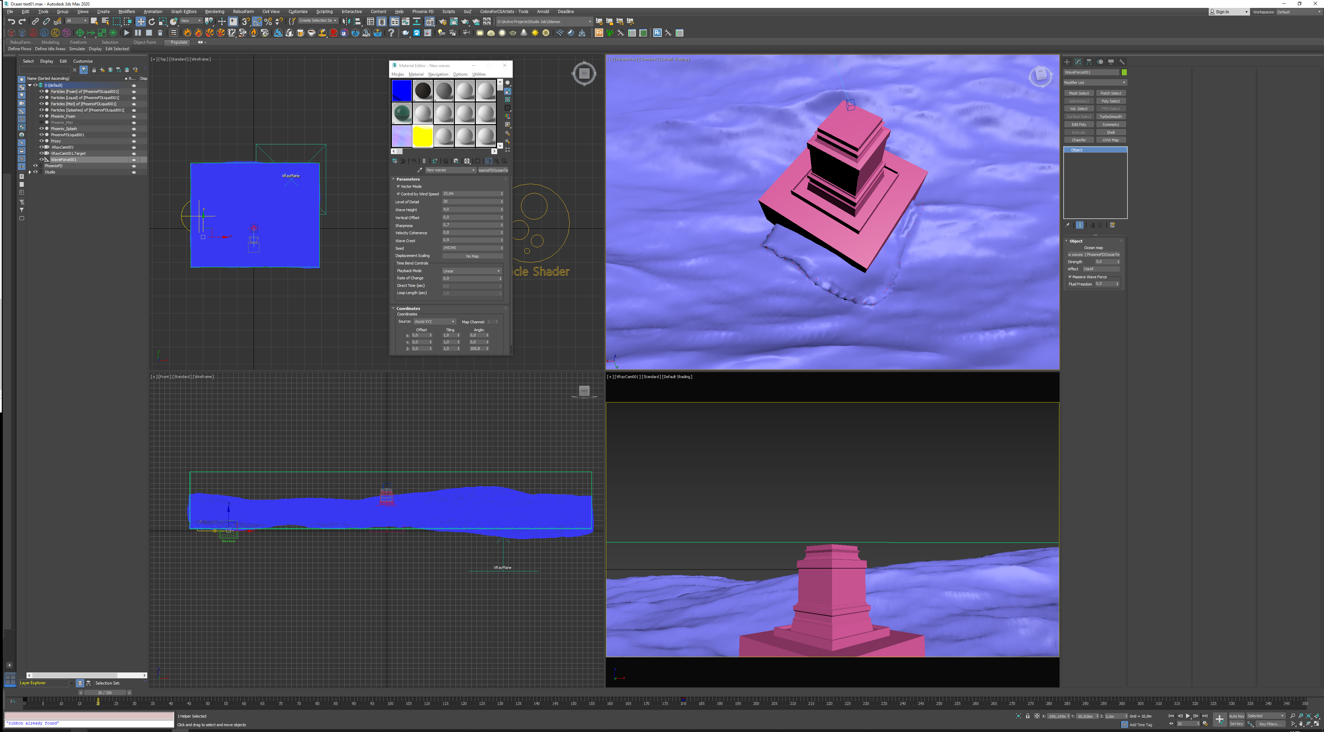
Task: Click the Get Material icon in Material Editor
Action: pos(395,161)
